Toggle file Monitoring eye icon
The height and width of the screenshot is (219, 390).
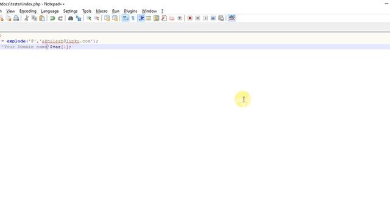(x=180, y=18)
